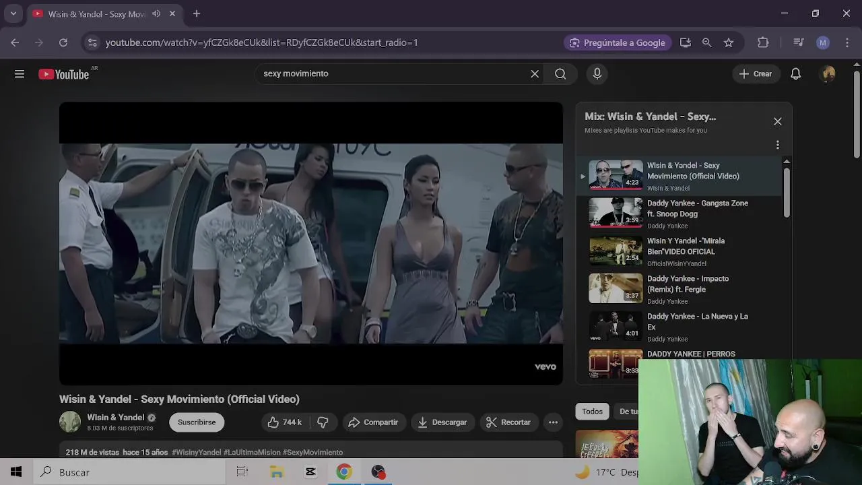This screenshot has height=485, width=862.
Task: Mute tab via speaker icon
Action: point(156,13)
